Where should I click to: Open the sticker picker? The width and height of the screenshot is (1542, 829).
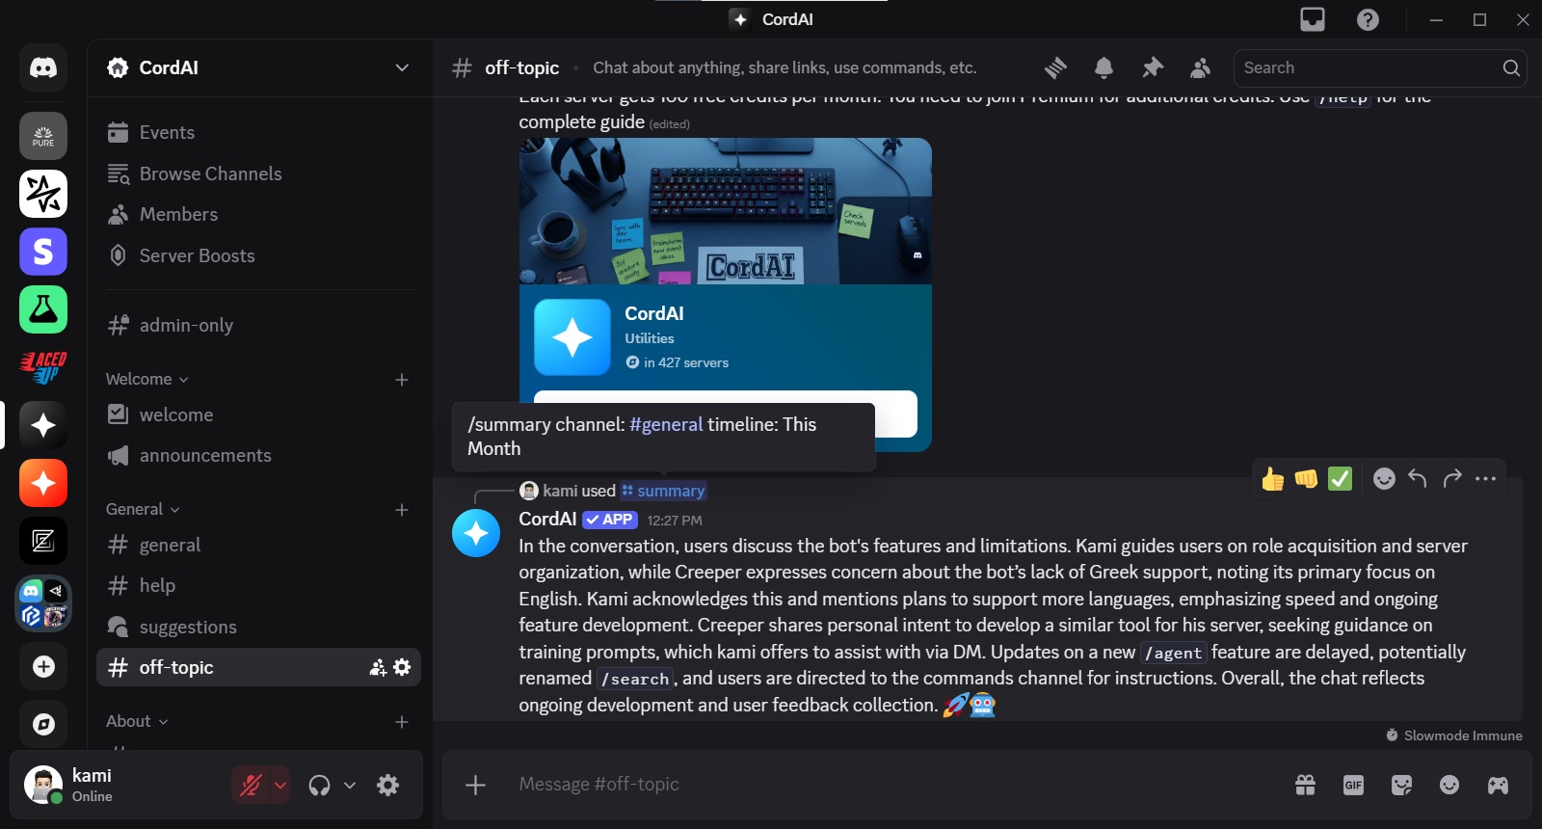click(x=1401, y=785)
